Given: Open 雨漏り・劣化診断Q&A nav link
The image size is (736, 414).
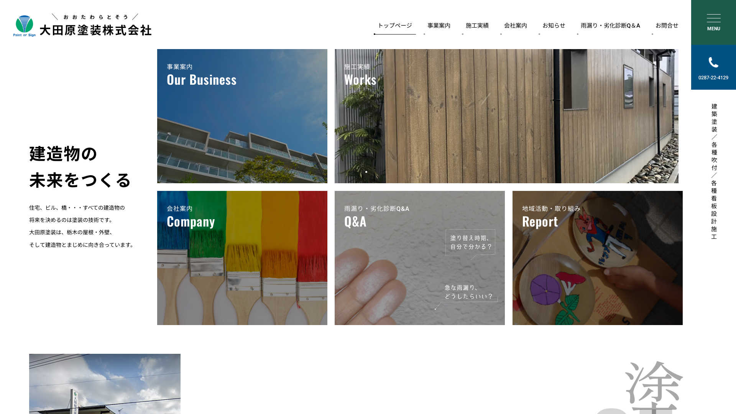Looking at the screenshot, I should point(610,26).
